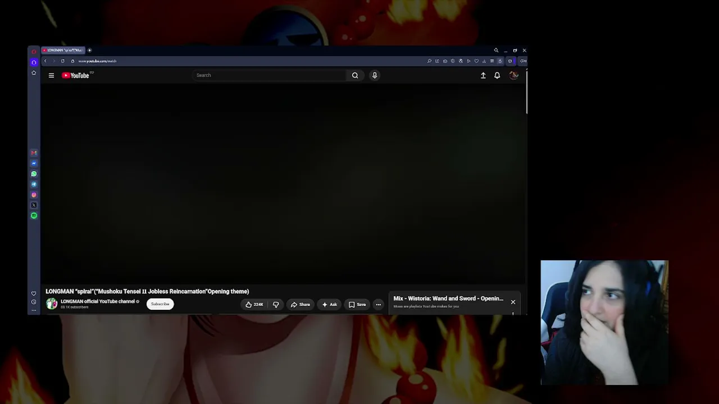Open bookmarks heart at sidebar bottom

[34, 293]
